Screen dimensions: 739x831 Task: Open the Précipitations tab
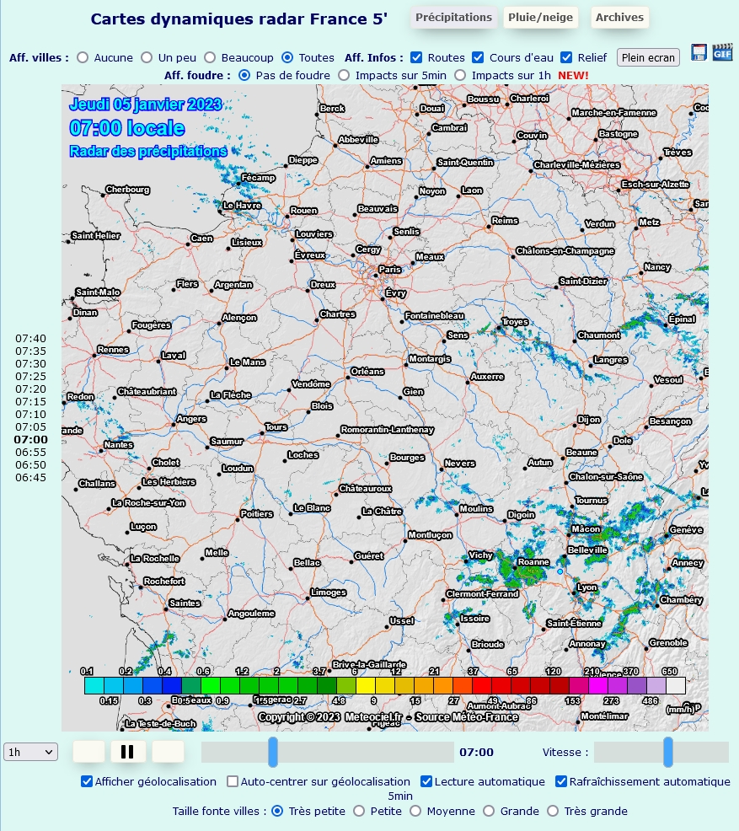coord(453,17)
